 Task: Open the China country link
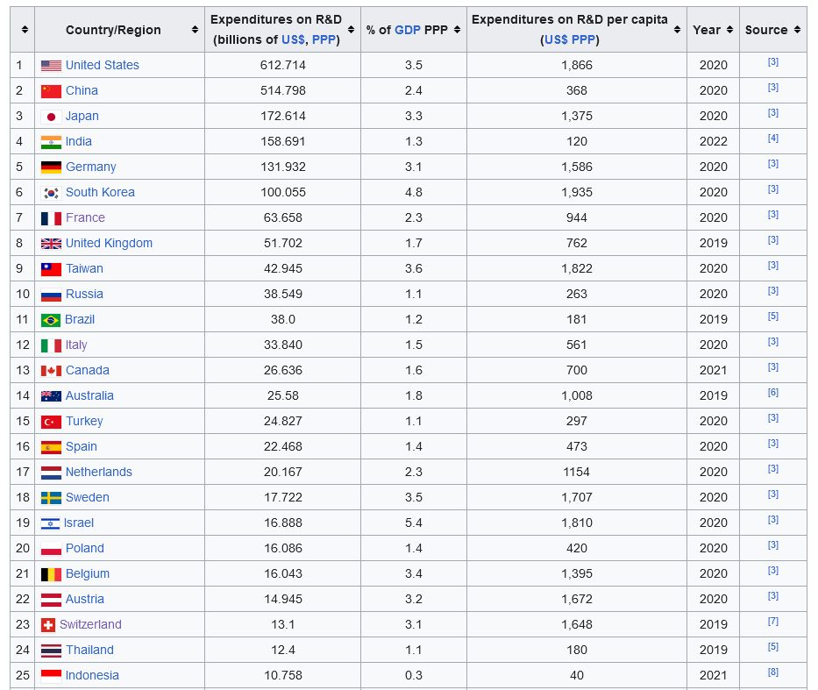(82, 91)
